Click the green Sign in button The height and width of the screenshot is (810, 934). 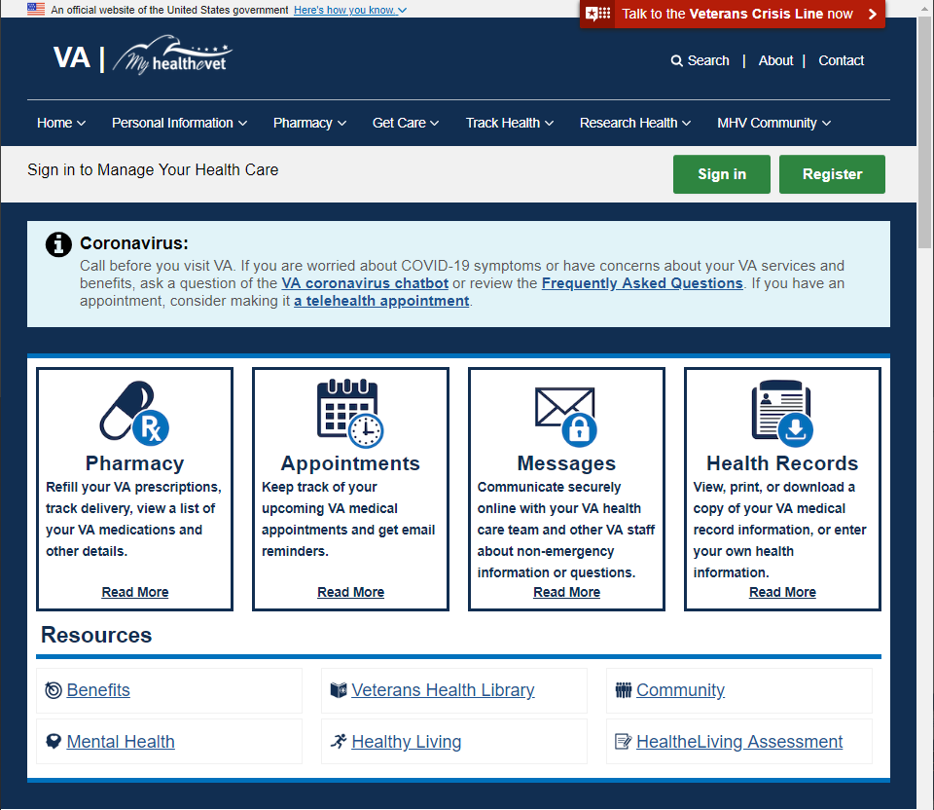click(721, 174)
